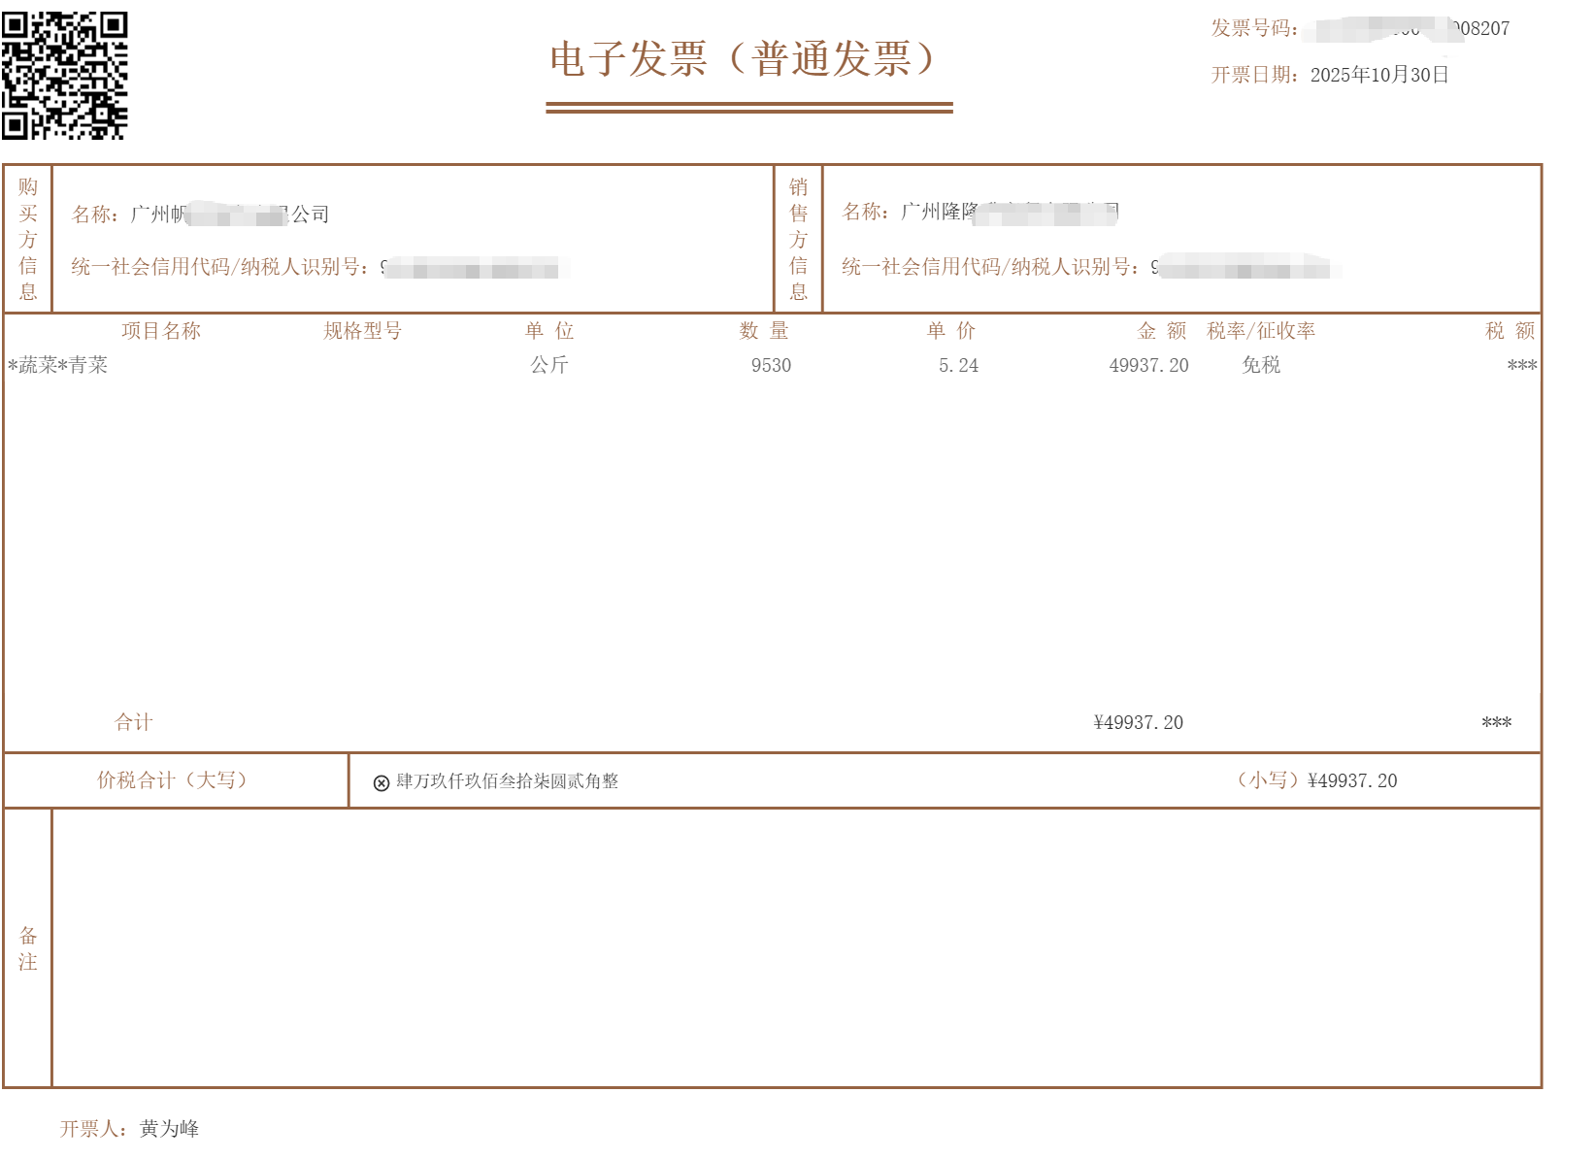The image size is (1593, 1159).
Task: Click the total amount ¥49937.20 in the 合计 row
Action: pos(1138,723)
